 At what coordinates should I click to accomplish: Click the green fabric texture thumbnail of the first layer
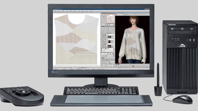110,37
